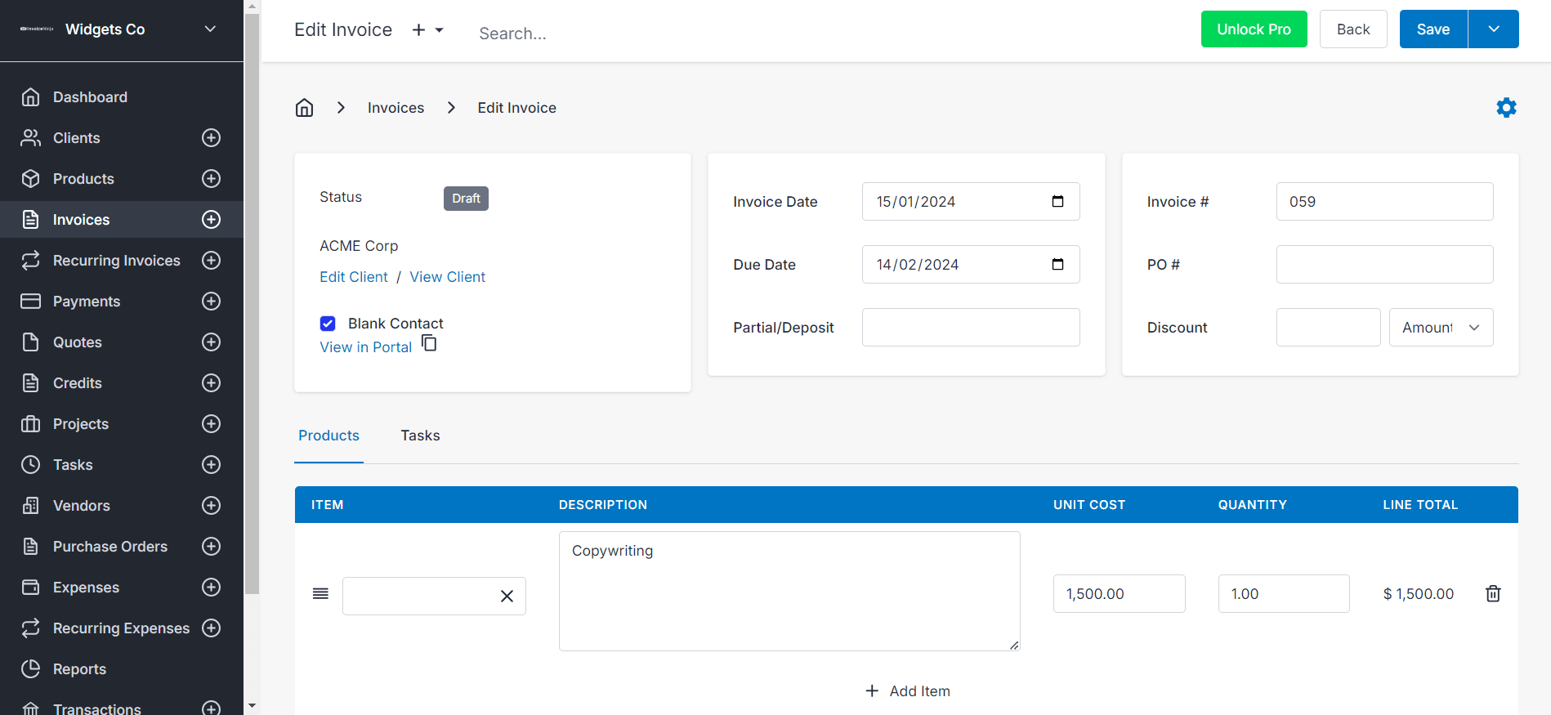Clear the item field with X

[507, 597]
